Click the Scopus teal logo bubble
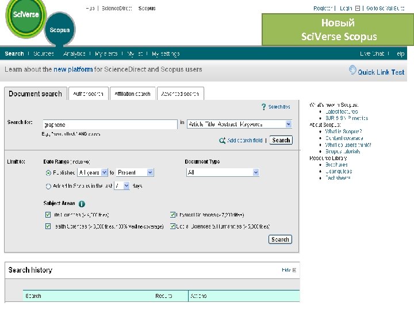The image size is (414, 310). pyautogui.click(x=60, y=29)
